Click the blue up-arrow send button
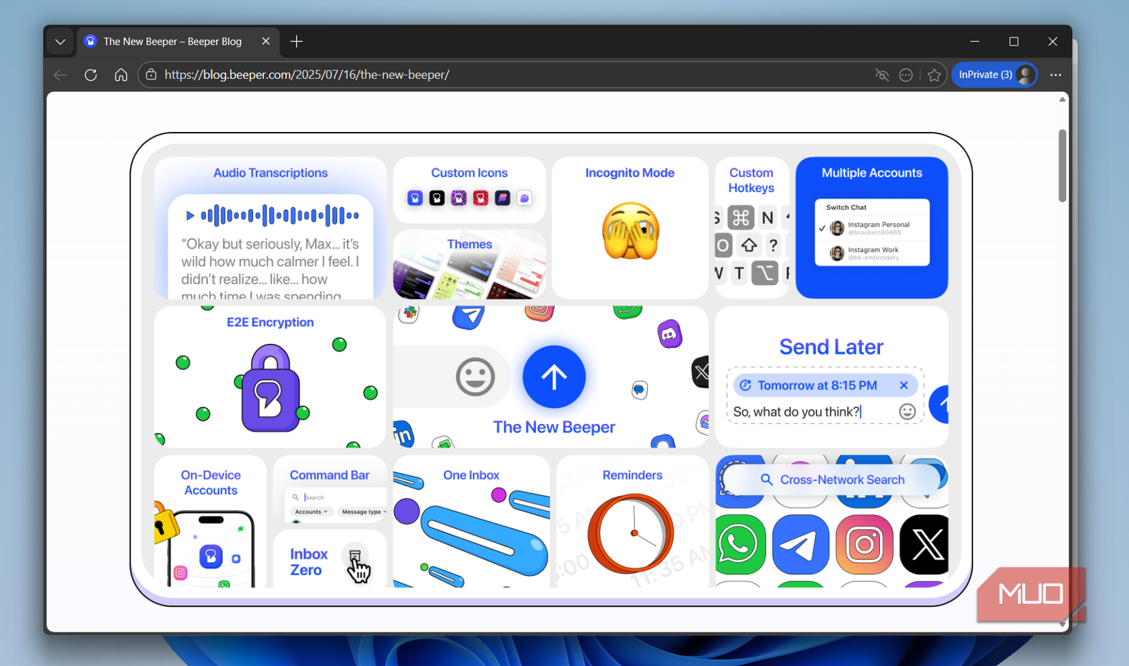Image resolution: width=1129 pixels, height=666 pixels. 554,376
